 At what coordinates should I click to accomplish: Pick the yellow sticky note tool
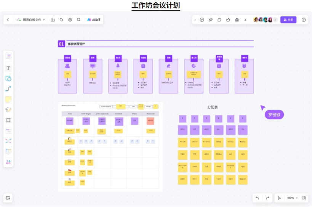(x=8, y=99)
